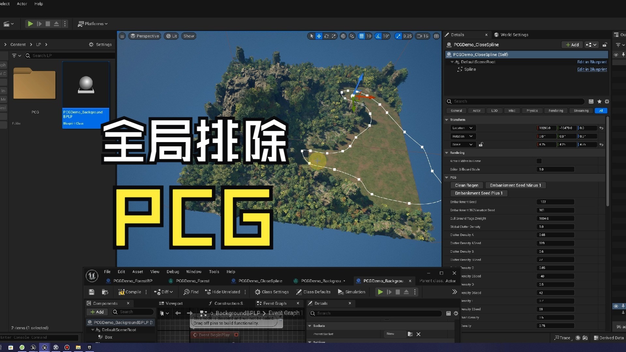Screen dimensions: 626x352
Task: Toggle the scale lock icon
Action: point(481,144)
